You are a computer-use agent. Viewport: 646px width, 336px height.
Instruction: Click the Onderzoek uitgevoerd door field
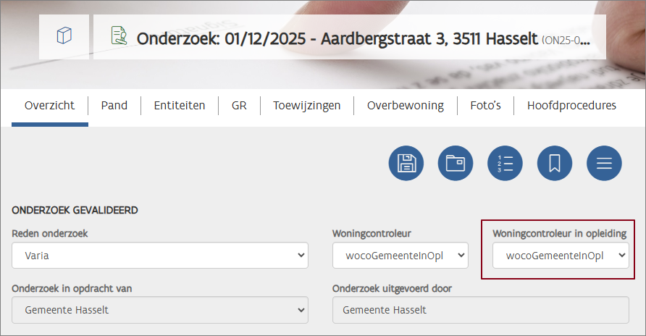pos(480,310)
